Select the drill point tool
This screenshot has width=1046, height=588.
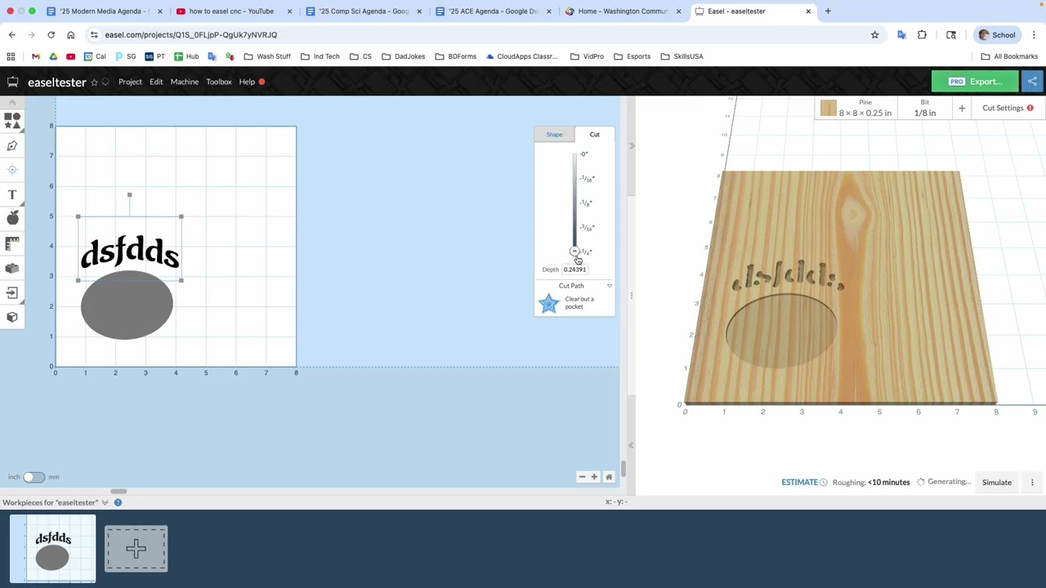(12, 170)
